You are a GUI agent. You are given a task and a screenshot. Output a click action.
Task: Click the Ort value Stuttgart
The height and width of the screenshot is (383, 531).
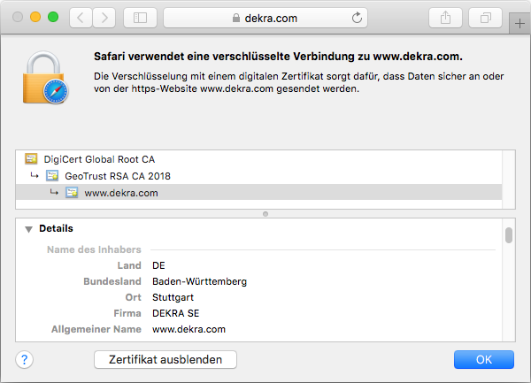173,297
